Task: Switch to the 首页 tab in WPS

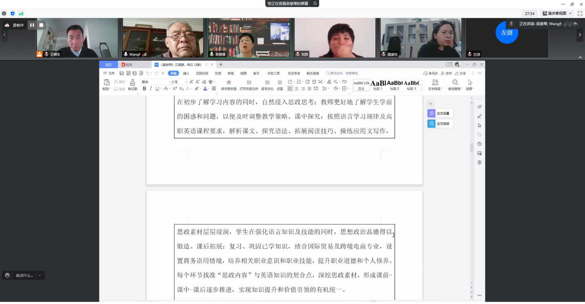Action: click(x=108, y=65)
